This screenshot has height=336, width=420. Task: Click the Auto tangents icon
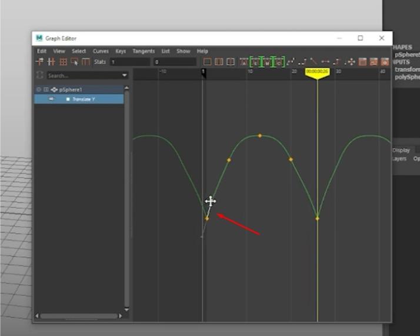tap(244, 62)
